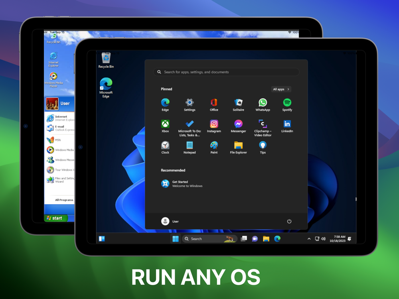Launch Messenger from Start menu

[239, 126]
